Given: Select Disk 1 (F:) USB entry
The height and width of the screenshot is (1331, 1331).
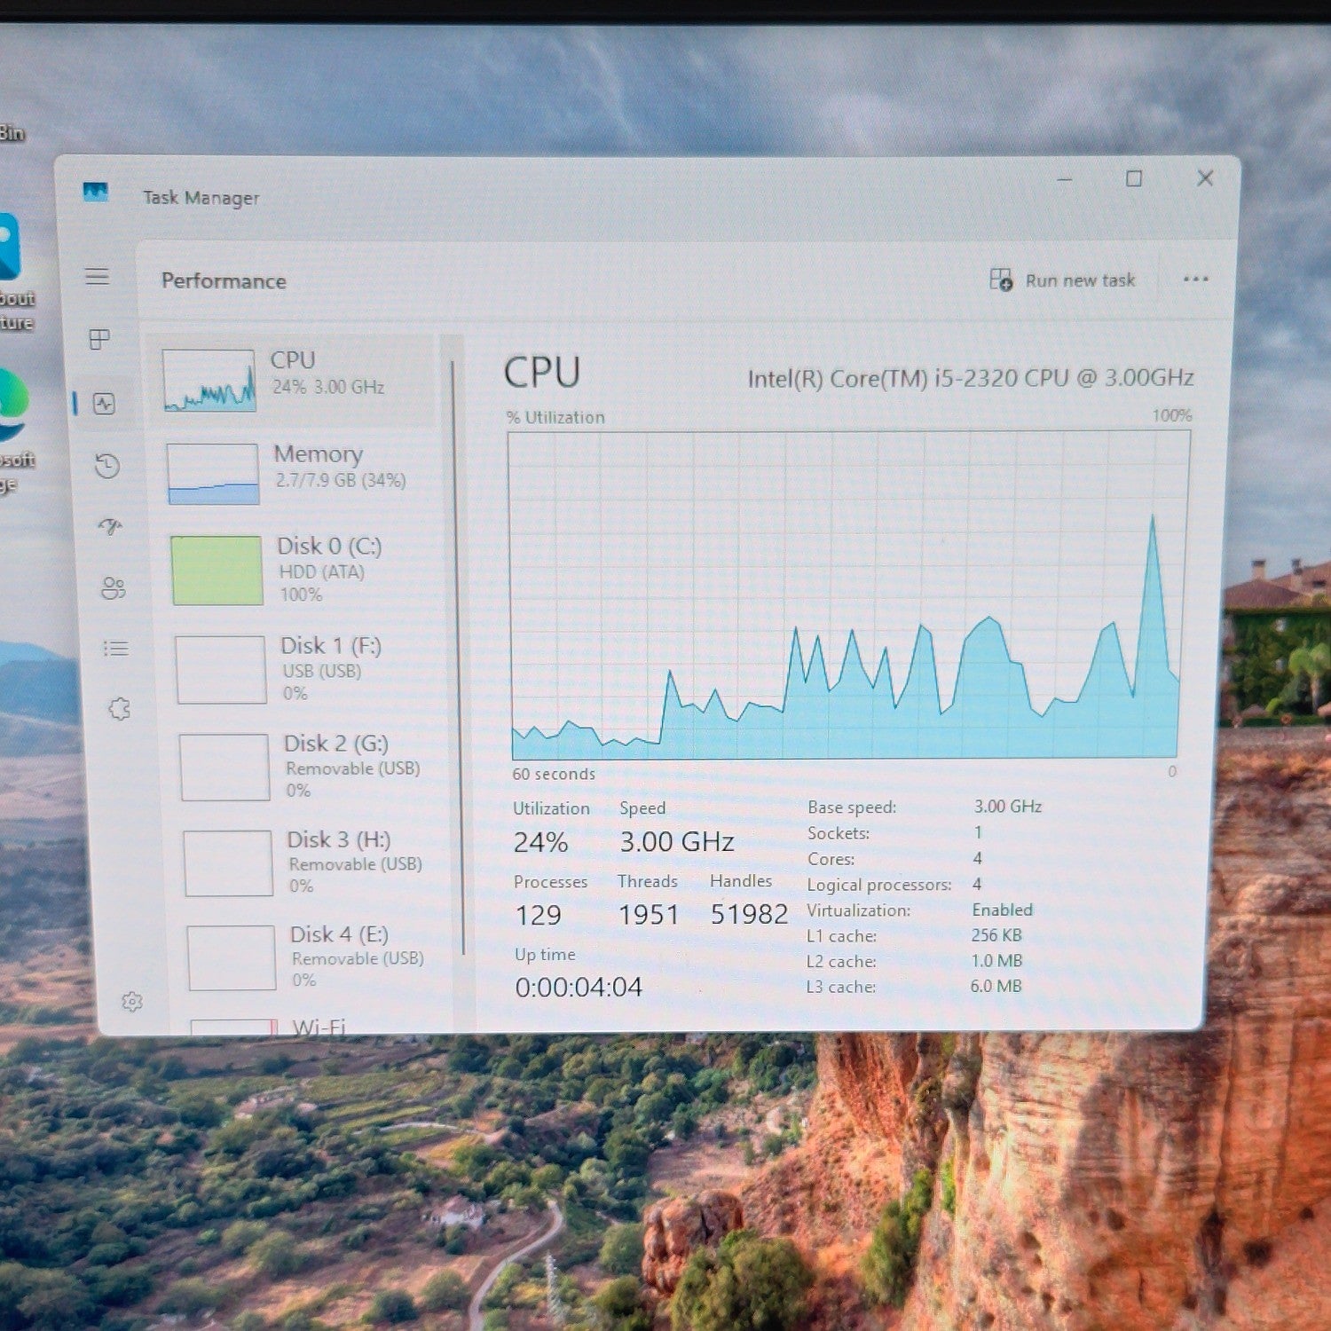Looking at the screenshot, I should [x=306, y=669].
